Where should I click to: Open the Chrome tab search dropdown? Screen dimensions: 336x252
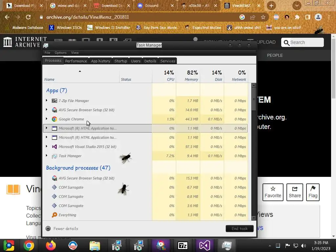coord(297,6)
